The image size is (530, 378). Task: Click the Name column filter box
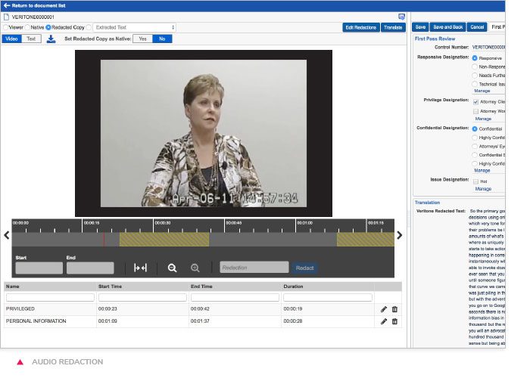coord(50,297)
